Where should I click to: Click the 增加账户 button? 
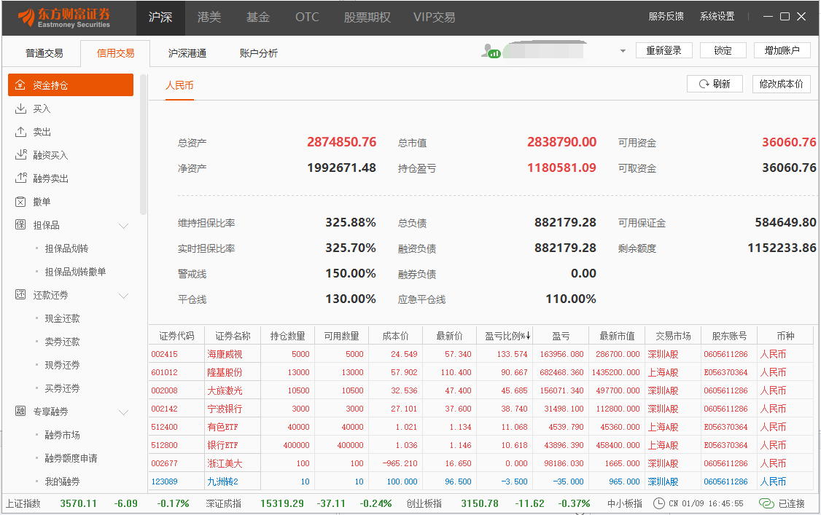tap(782, 50)
